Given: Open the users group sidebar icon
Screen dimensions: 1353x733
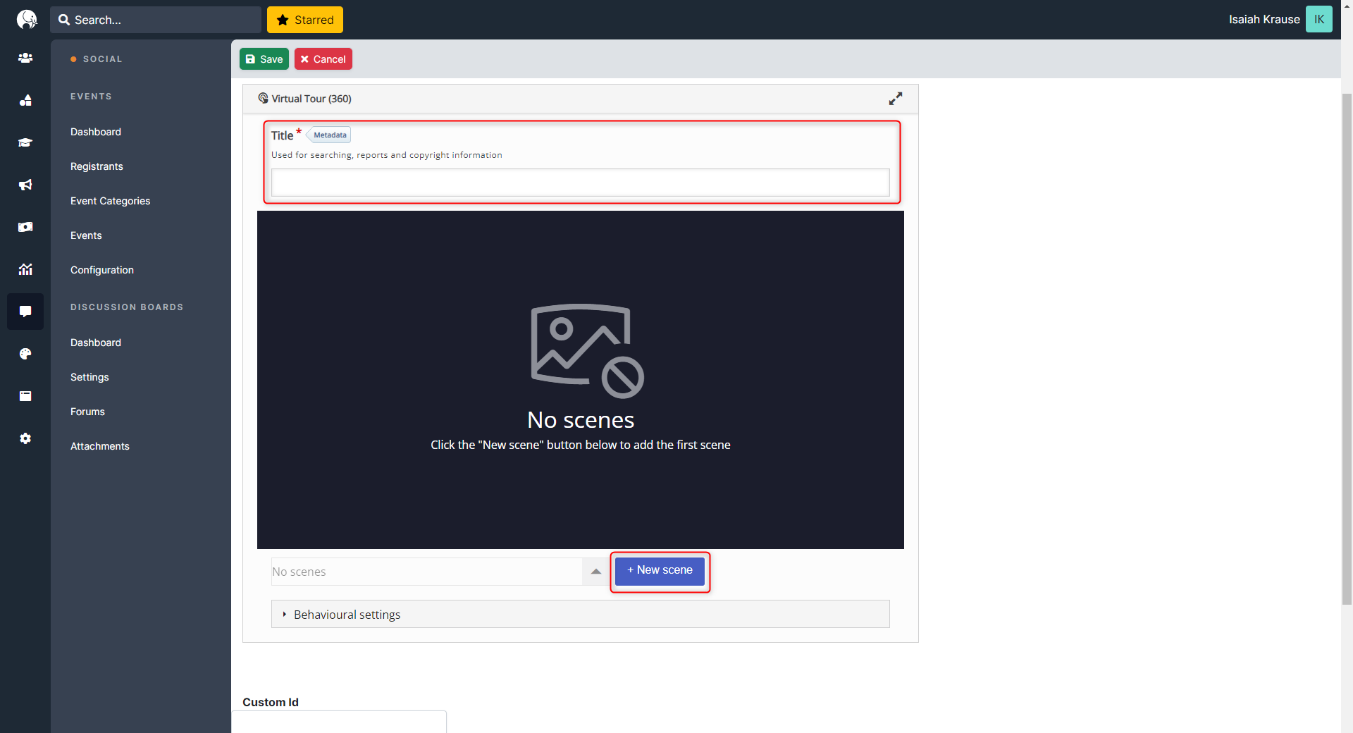Looking at the screenshot, I should (25, 58).
